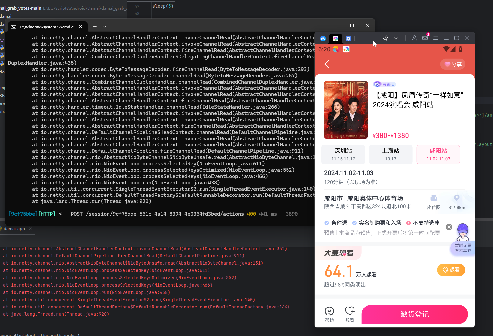
Task: Open a new terminal tab with plus
Action: pos(95,27)
